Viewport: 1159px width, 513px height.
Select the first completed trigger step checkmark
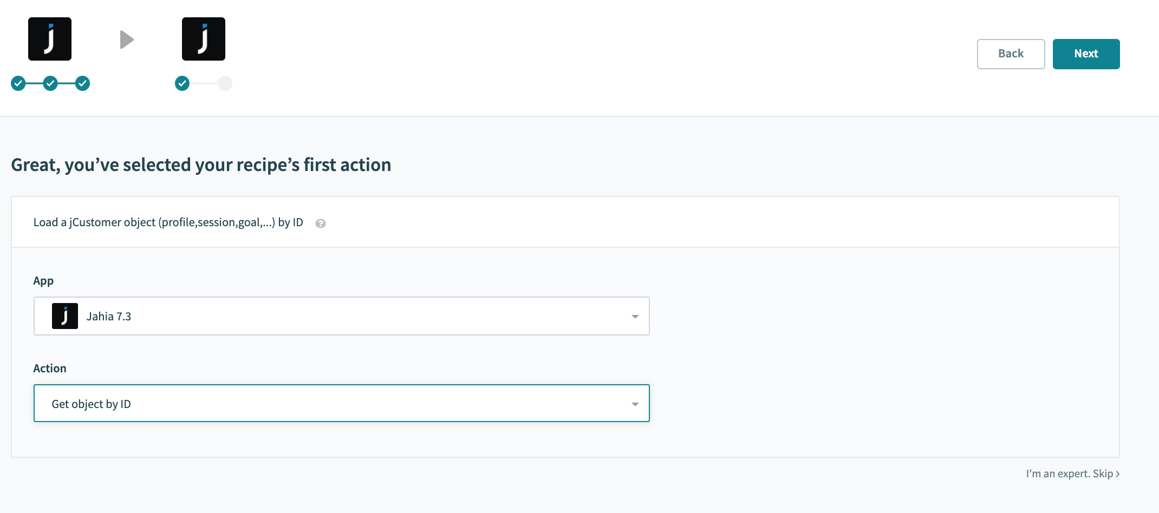click(18, 83)
